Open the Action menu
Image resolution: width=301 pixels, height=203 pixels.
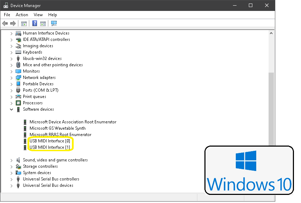pos(22,15)
